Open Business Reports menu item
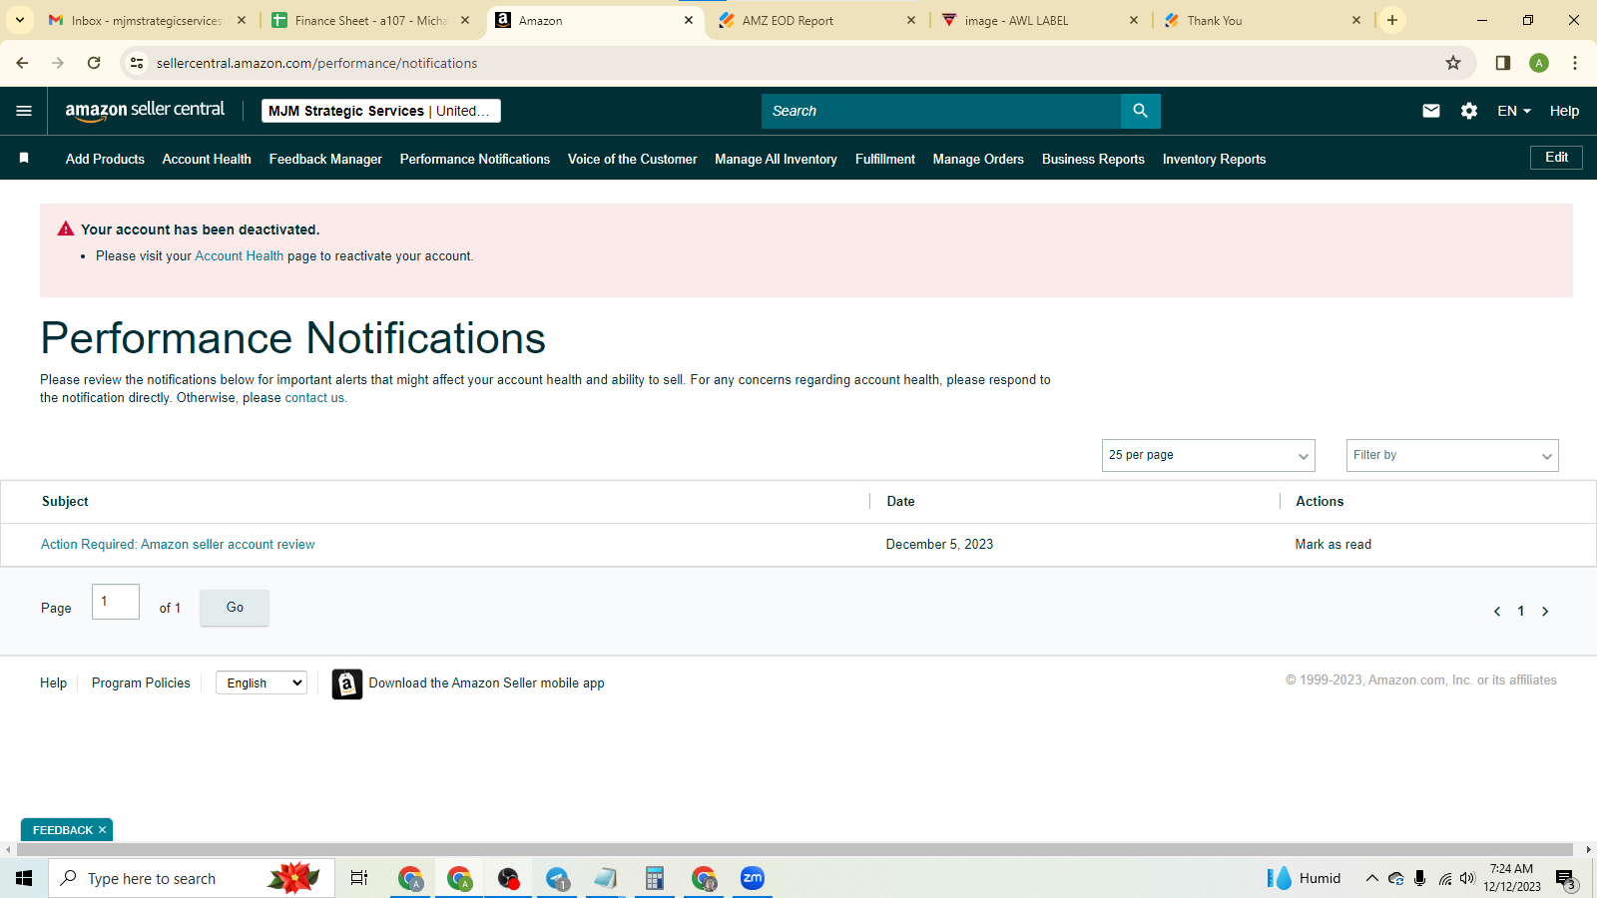 tap(1093, 159)
